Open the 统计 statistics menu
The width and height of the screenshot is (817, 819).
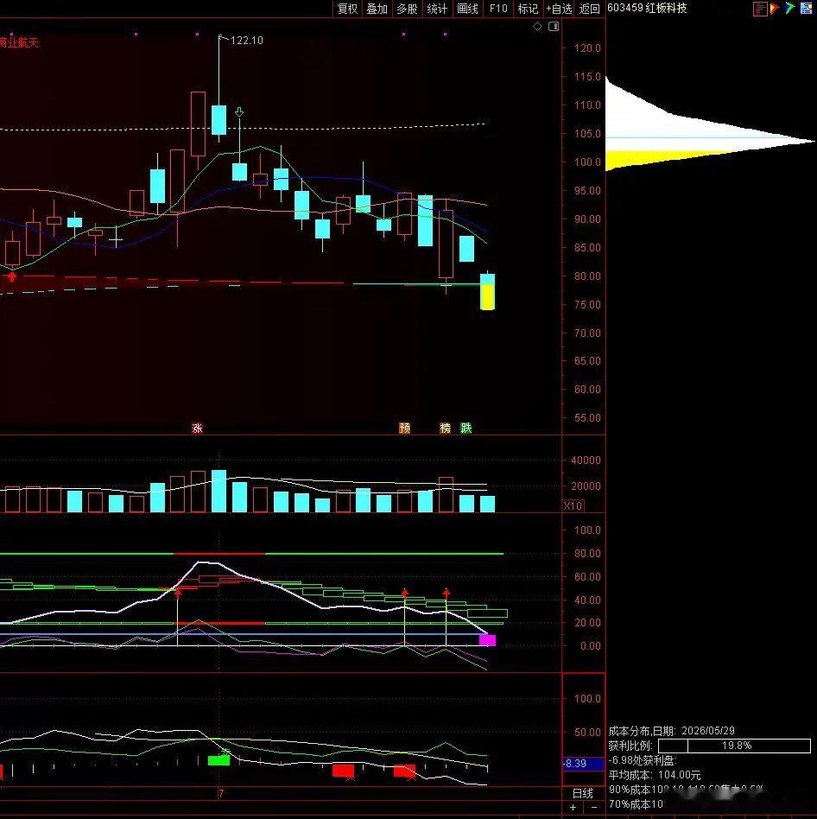pos(437,9)
